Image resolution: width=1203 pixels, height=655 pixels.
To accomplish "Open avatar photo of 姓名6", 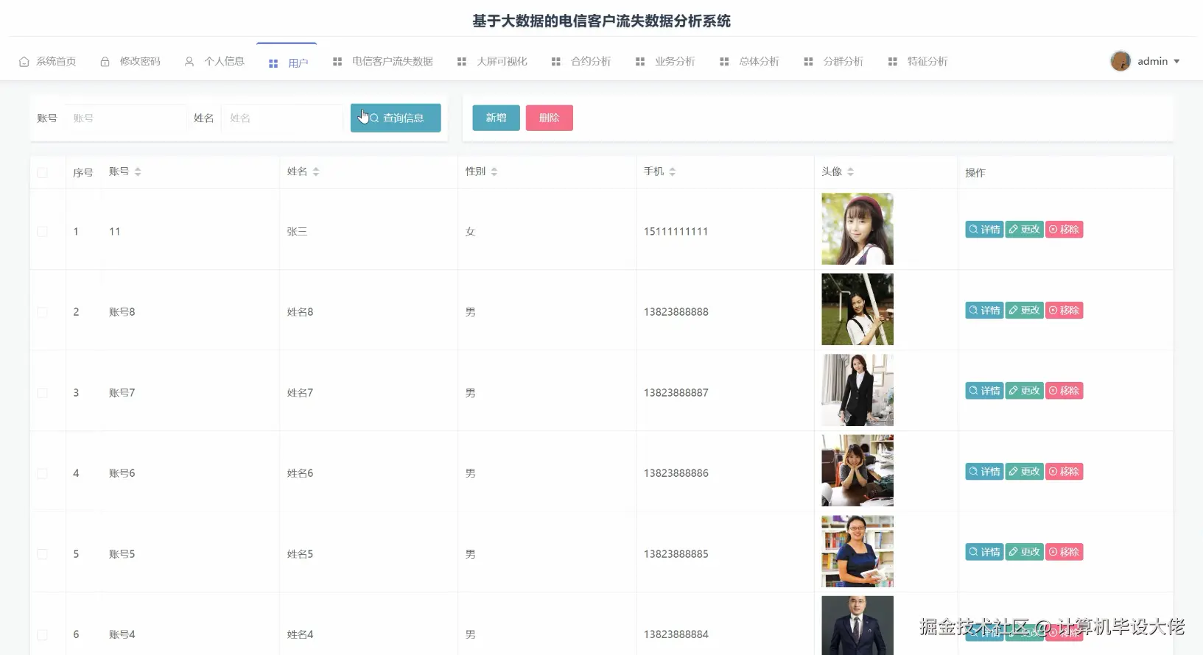I will [x=857, y=470].
